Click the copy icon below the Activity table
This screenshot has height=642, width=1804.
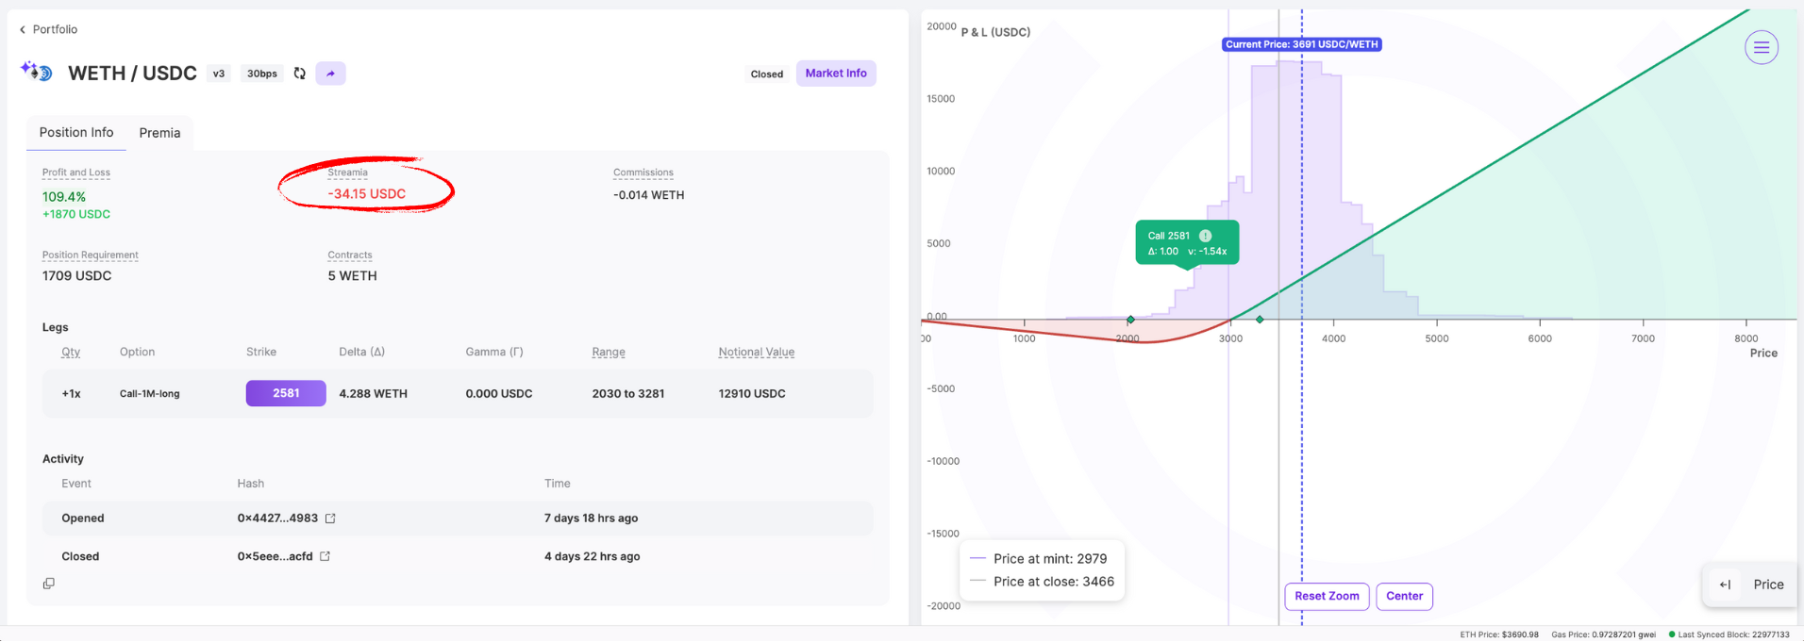(49, 584)
